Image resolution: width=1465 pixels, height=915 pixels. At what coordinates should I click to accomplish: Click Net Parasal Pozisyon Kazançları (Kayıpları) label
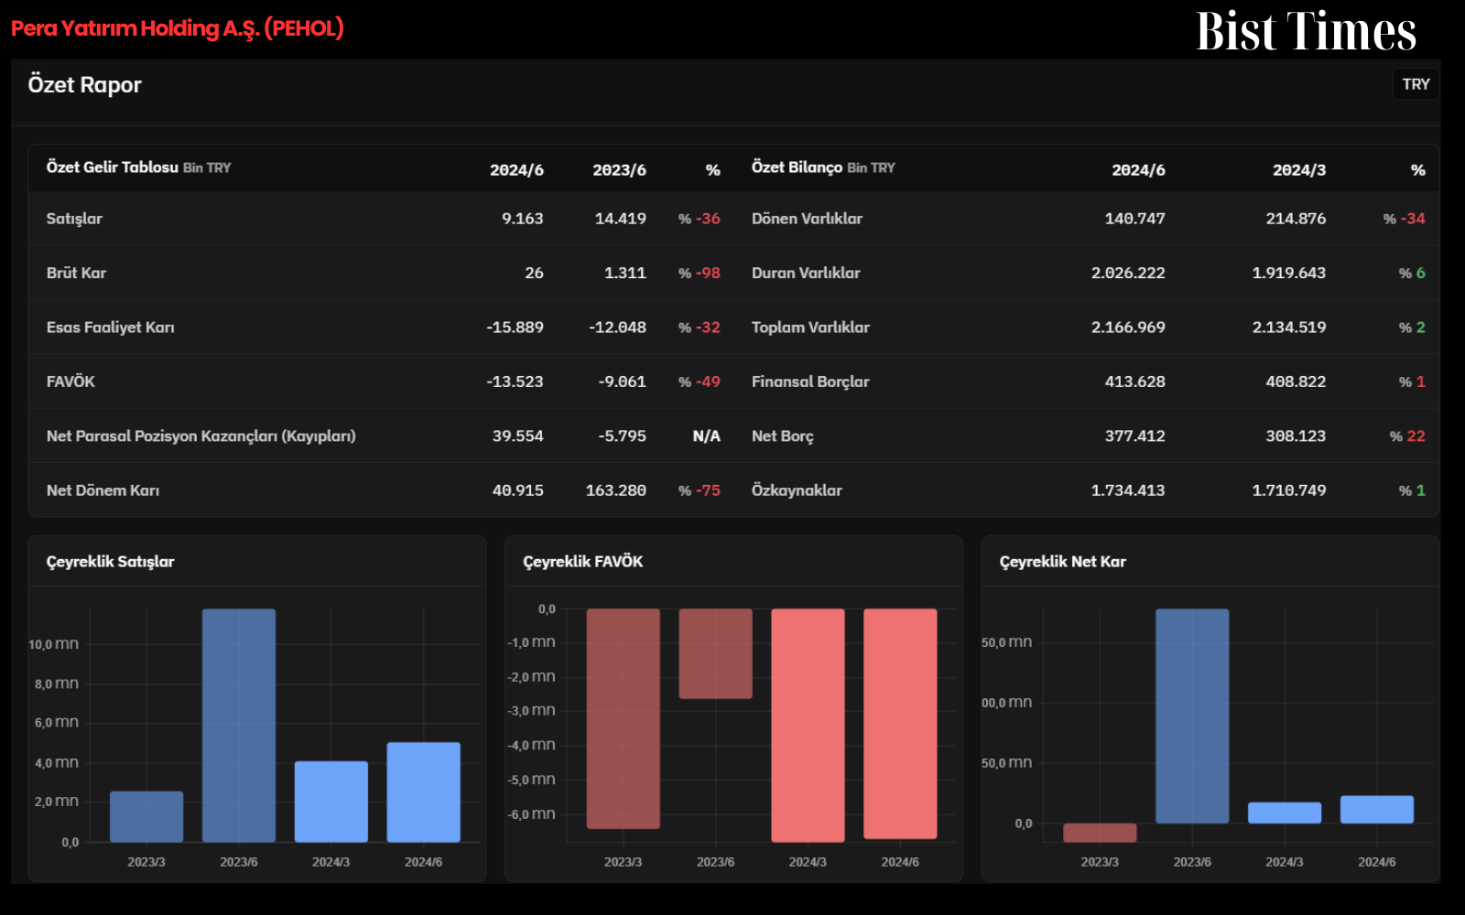point(201,436)
